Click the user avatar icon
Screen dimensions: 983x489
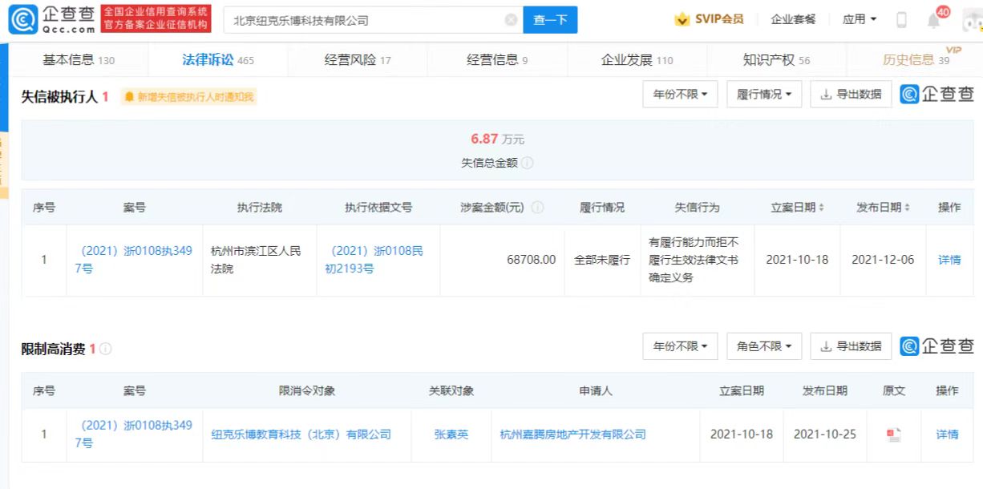coord(972,19)
